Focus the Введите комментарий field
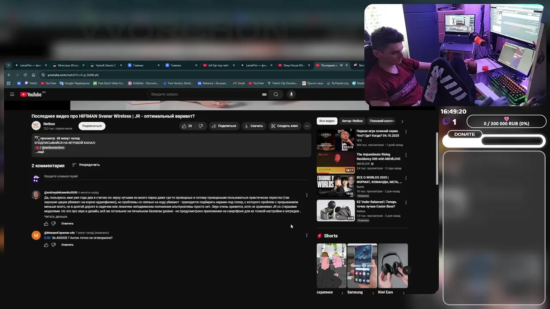Viewport: 550px width, 309px height. point(176,176)
